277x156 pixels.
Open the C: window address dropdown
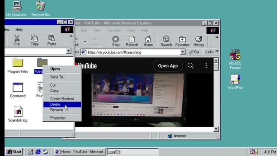click(x=68, y=51)
